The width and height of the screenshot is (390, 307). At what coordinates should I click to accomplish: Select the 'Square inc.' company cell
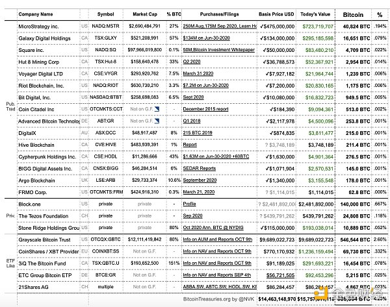tap(31, 50)
